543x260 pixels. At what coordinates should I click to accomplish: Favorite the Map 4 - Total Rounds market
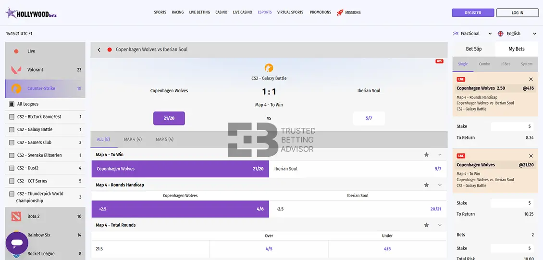click(x=426, y=225)
